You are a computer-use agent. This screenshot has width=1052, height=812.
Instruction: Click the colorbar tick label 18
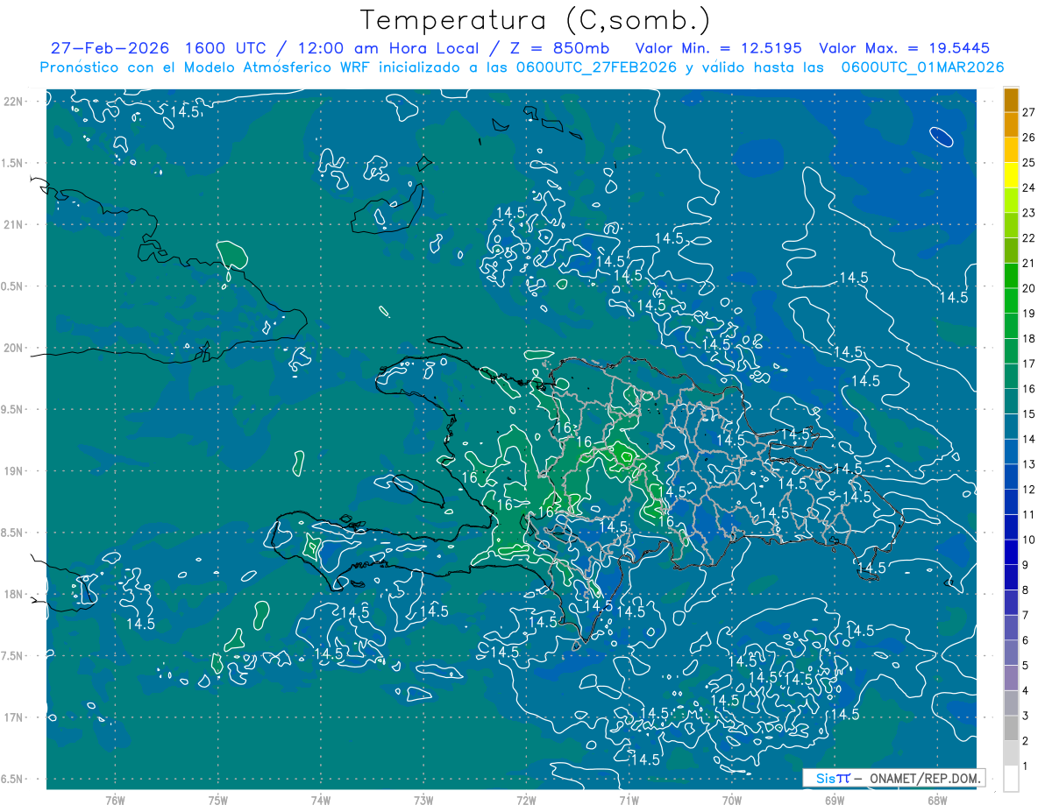(1028, 338)
